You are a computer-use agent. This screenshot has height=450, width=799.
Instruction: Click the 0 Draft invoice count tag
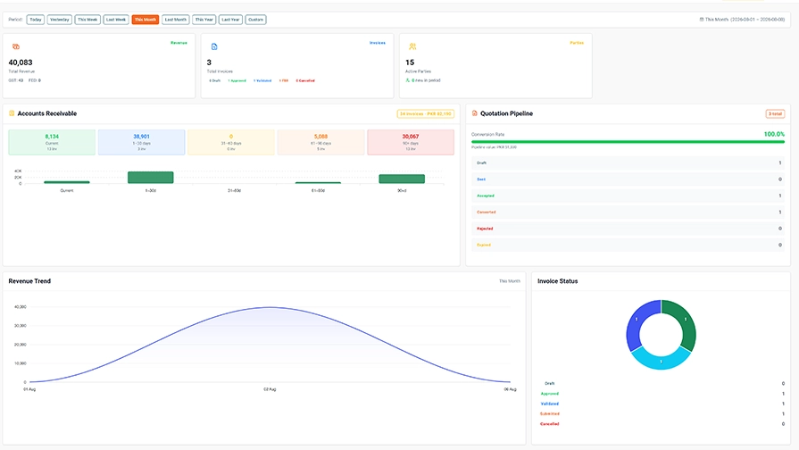point(214,80)
